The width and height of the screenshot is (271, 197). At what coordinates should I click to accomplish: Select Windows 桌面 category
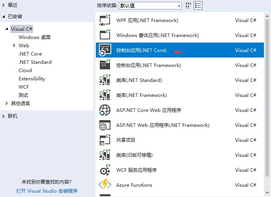tap(34, 37)
